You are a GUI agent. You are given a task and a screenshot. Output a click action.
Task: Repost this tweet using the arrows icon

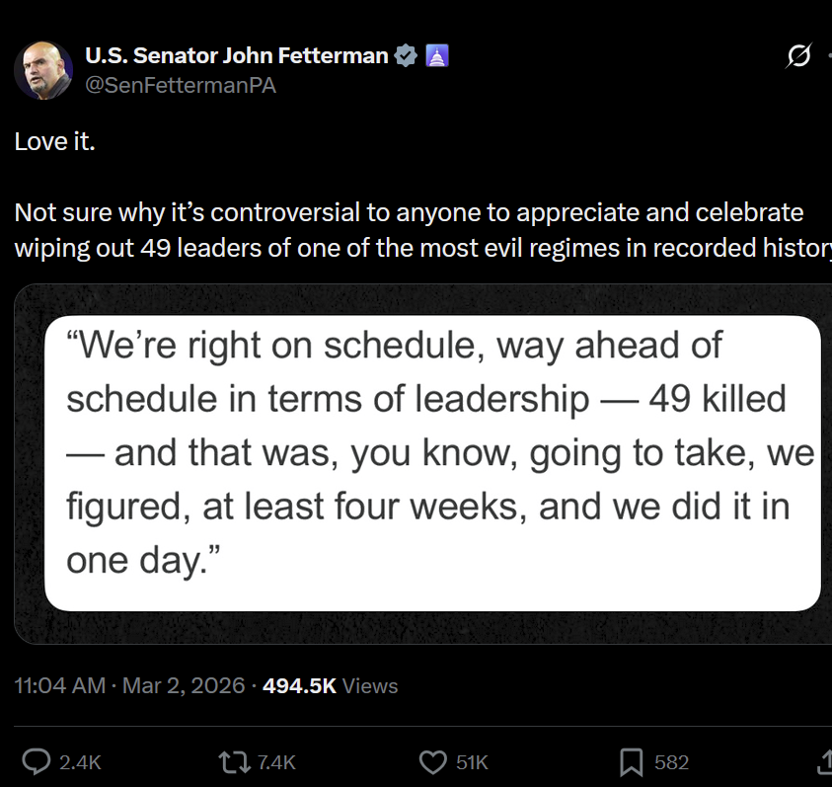coord(233,761)
